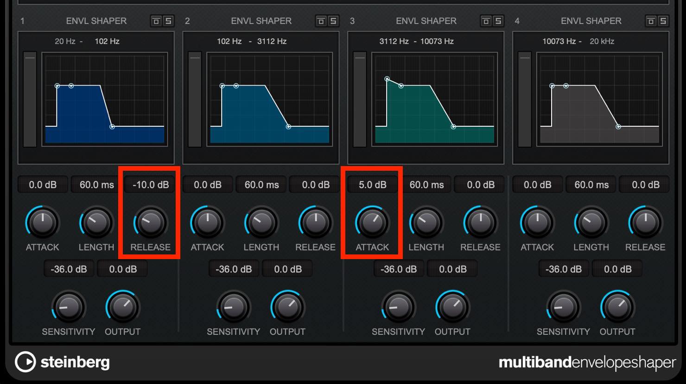Select band 2 length 60.0 ms field
Screen dimensions: 686x384
[x=262, y=185]
